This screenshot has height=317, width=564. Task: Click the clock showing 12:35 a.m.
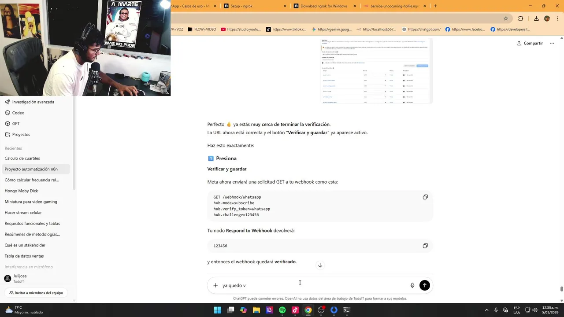[x=550, y=310]
